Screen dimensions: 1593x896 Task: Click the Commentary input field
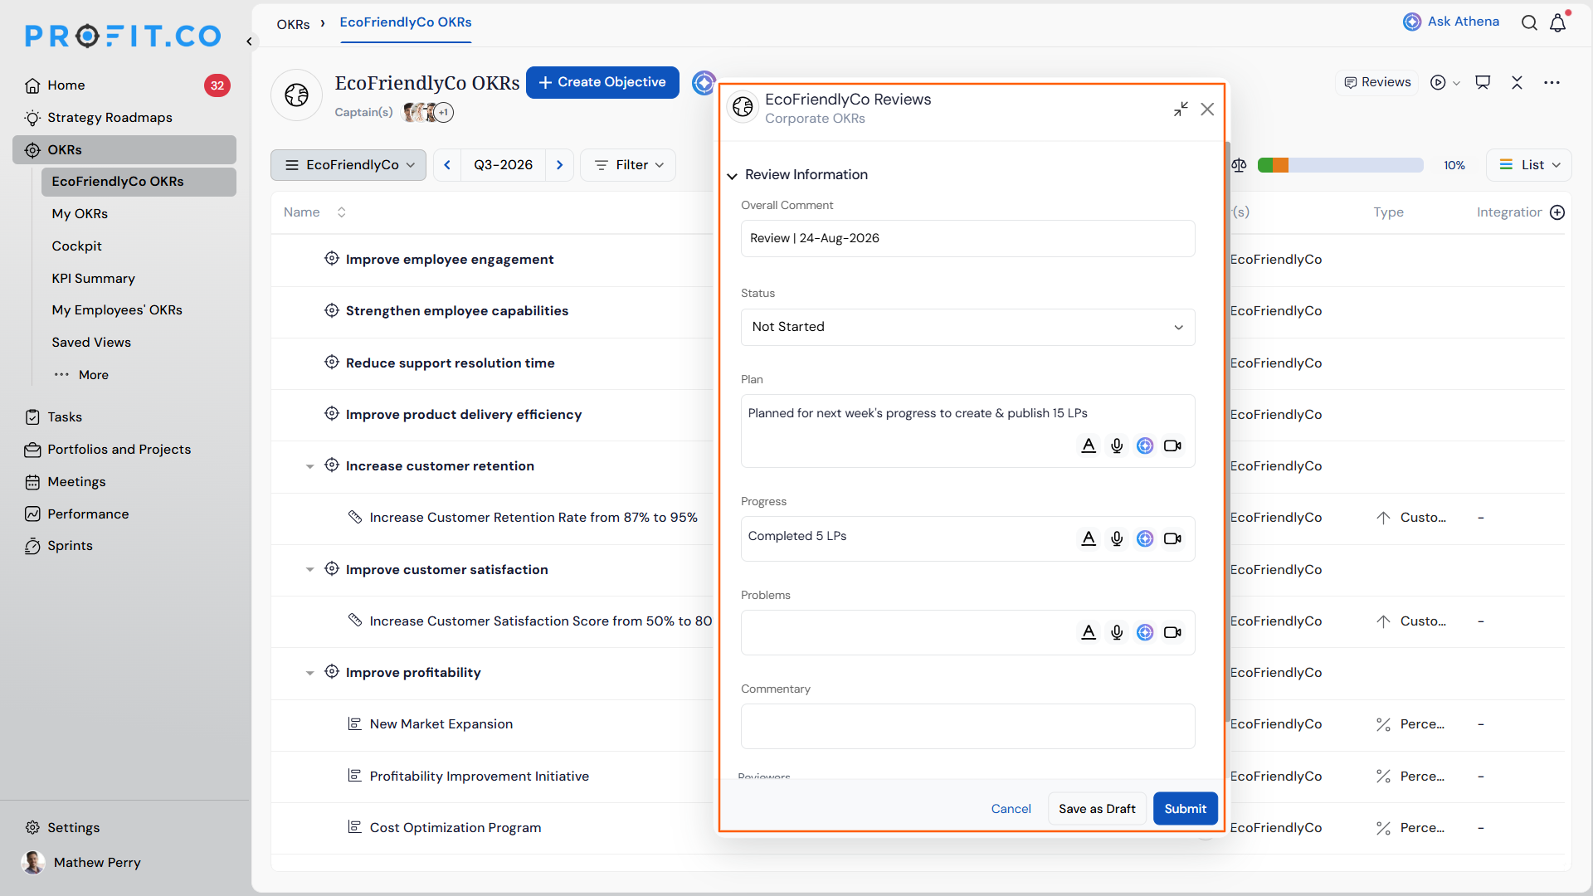967,726
